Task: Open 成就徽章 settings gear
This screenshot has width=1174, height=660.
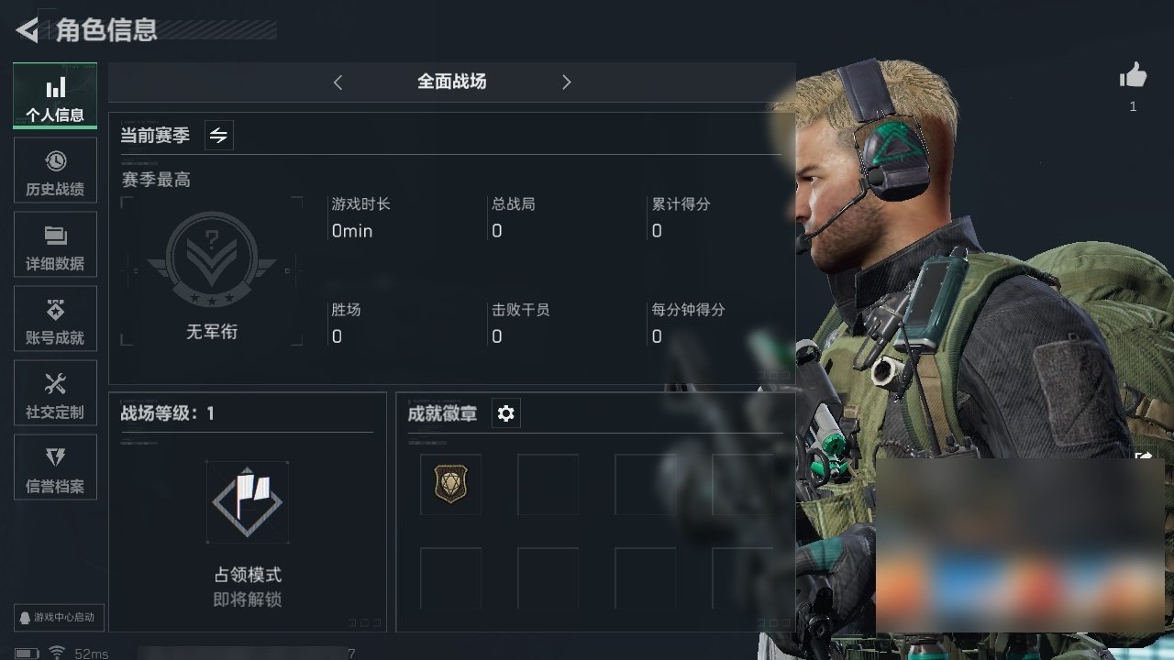Action: point(505,413)
